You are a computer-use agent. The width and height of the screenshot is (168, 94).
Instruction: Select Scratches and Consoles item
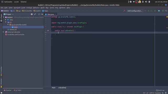pos(15,34)
